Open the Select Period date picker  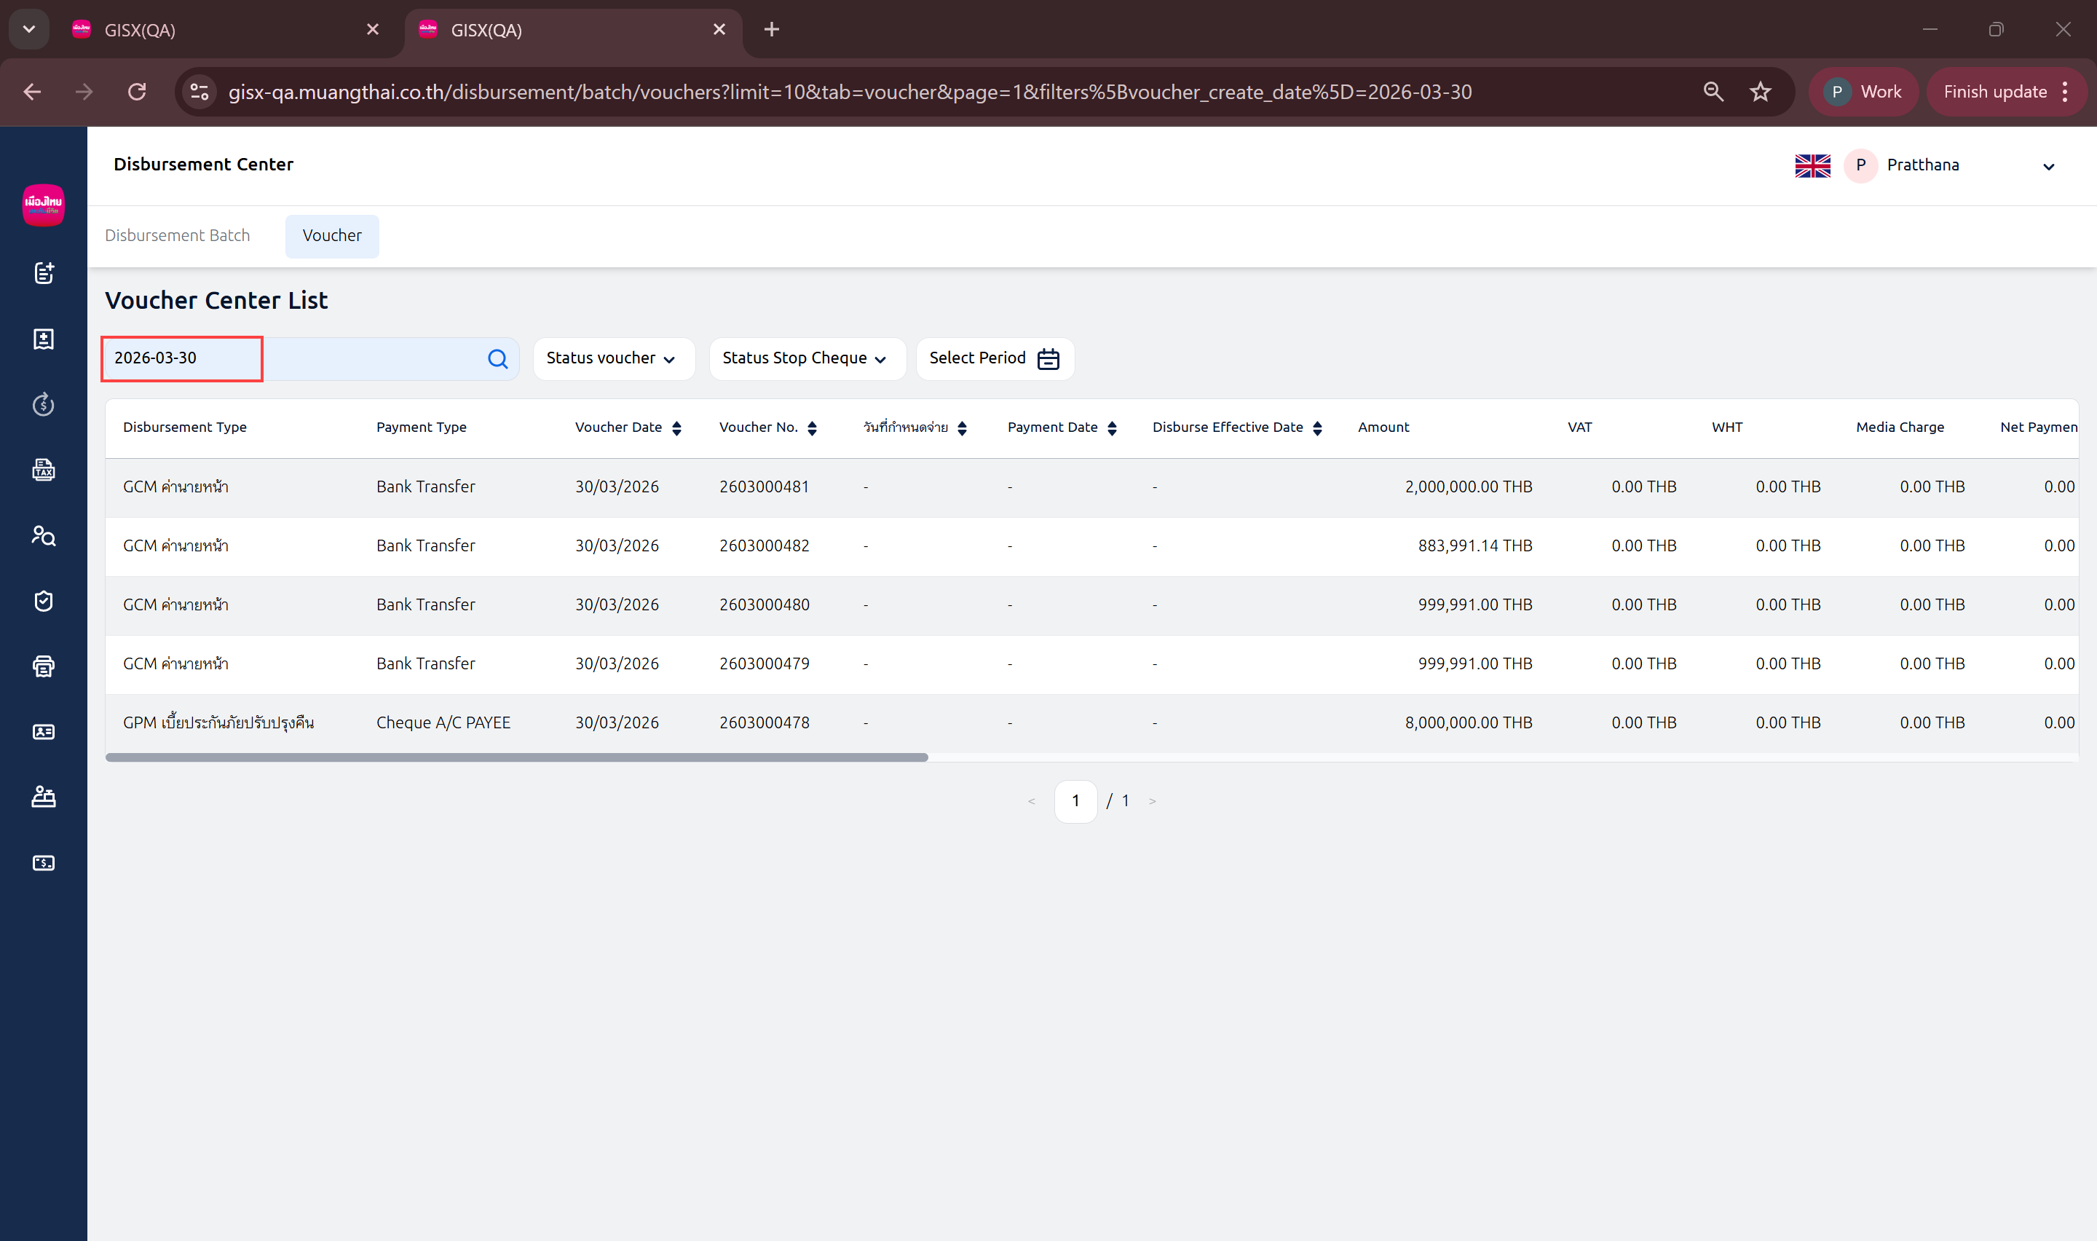tap(994, 359)
